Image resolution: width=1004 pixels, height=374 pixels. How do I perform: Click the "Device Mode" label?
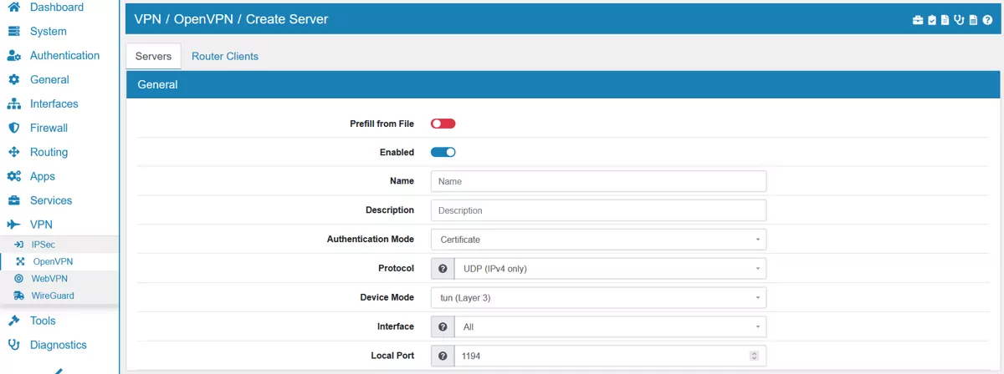(x=387, y=297)
